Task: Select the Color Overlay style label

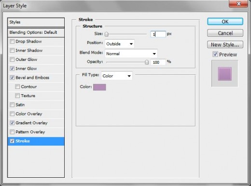Action: click(29, 114)
